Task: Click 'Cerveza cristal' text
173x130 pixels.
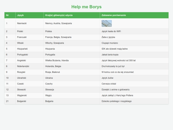Action: (x=109, y=84)
